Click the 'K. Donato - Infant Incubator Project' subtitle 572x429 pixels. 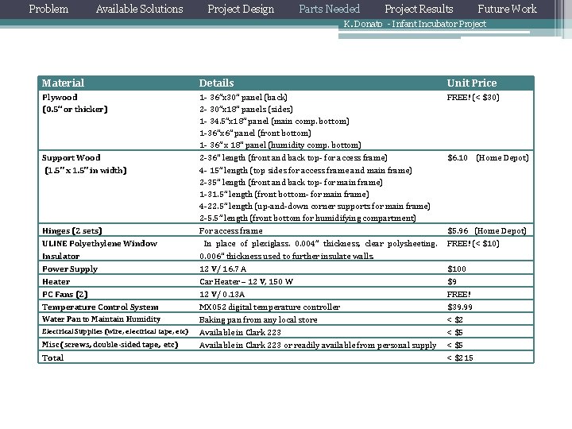click(x=415, y=24)
